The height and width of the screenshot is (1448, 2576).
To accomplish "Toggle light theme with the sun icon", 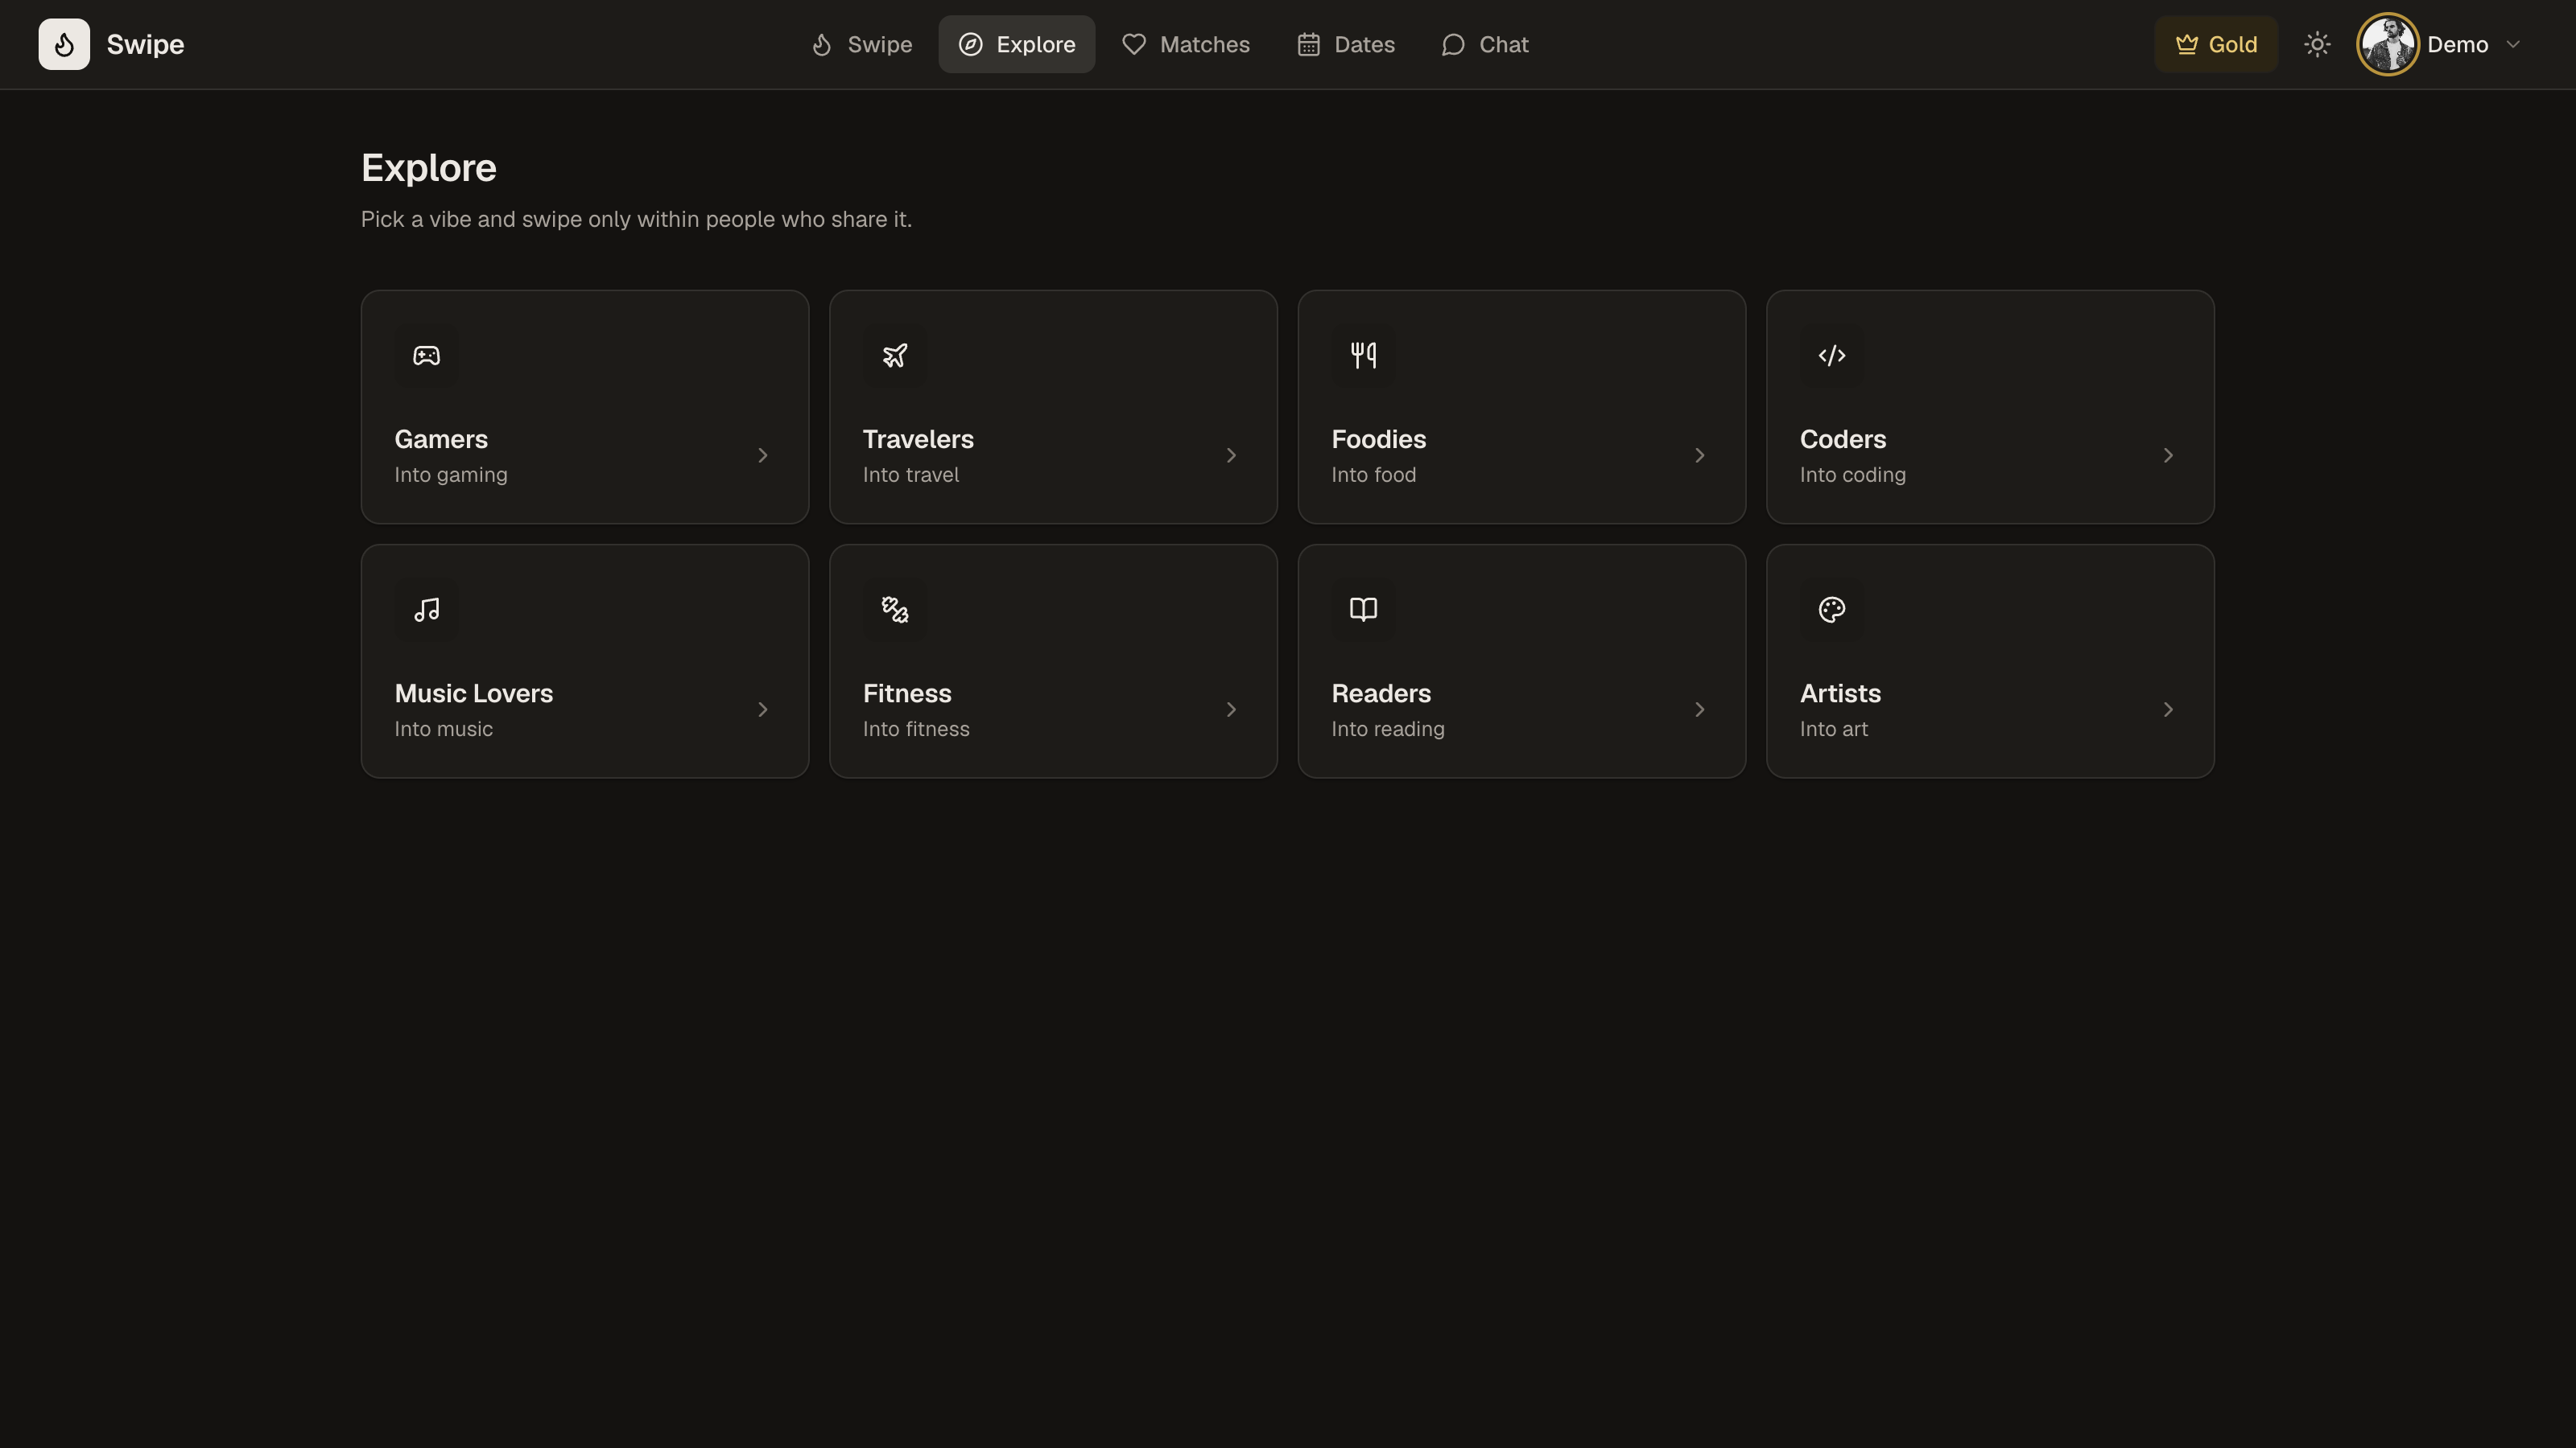I will point(2317,44).
